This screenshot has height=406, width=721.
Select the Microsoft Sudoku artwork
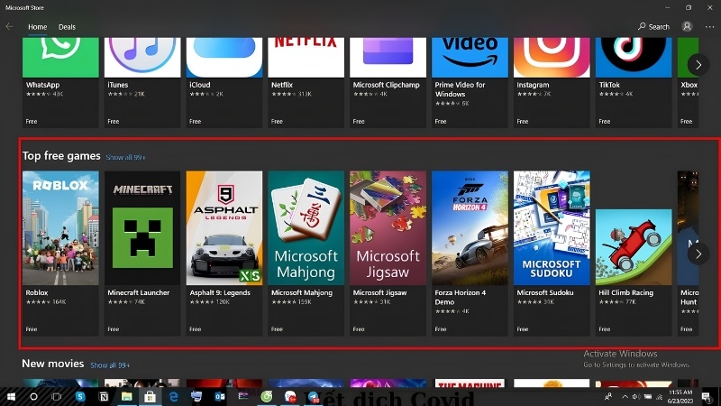pos(552,228)
